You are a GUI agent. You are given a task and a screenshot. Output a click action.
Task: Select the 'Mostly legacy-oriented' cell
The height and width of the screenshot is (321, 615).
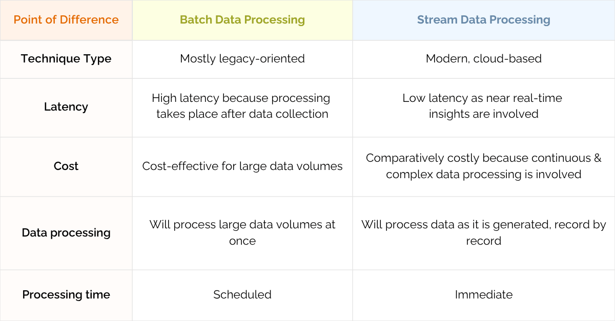(x=242, y=59)
